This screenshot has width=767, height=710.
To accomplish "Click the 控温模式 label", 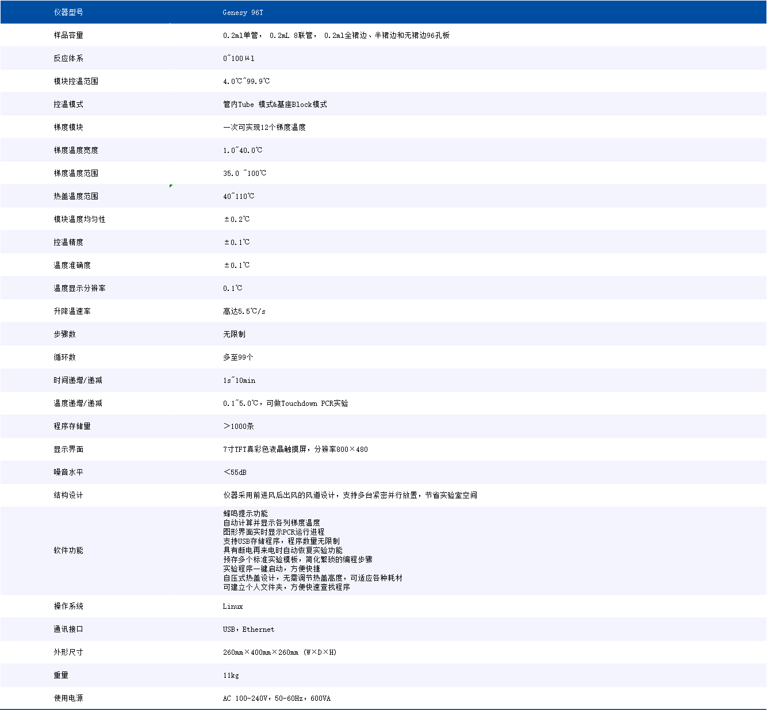I will pyautogui.click(x=68, y=104).
